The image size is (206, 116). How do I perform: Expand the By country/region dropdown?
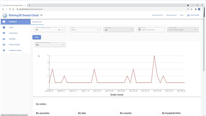pos(182,30)
